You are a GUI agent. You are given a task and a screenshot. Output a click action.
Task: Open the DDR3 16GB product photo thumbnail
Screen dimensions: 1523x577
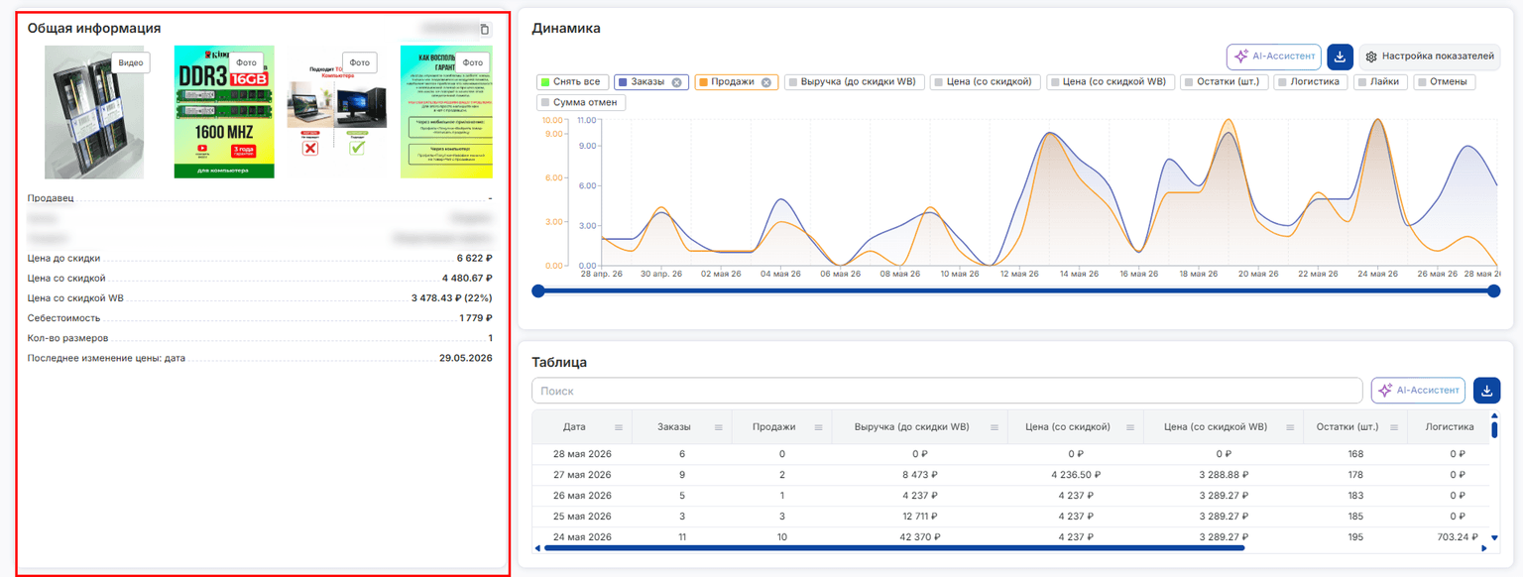click(x=224, y=112)
